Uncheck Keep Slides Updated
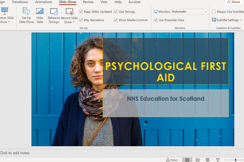The width and height of the screenshot is (244, 162). (x=81, y=12)
